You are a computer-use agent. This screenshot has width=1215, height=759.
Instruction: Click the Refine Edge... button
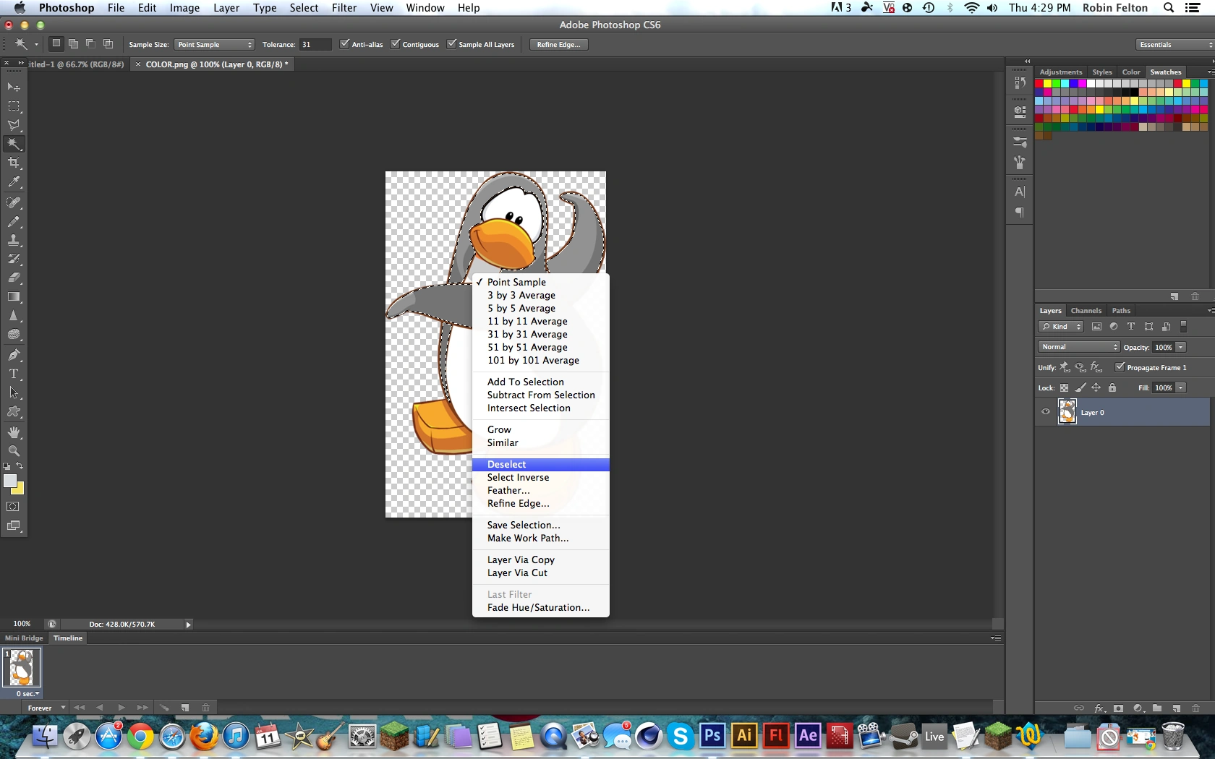pyautogui.click(x=558, y=45)
